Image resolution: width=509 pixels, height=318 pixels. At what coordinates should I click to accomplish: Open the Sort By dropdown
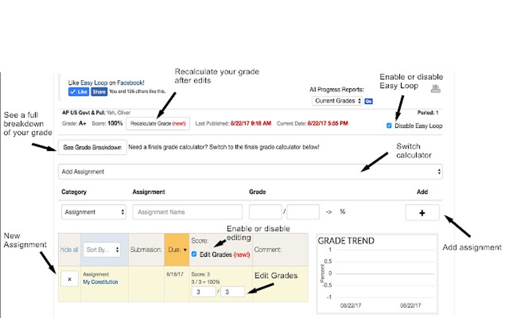(x=102, y=250)
